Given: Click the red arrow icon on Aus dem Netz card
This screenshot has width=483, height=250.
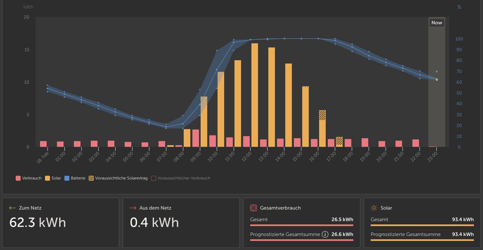Looking at the screenshot, I should tap(132, 208).
